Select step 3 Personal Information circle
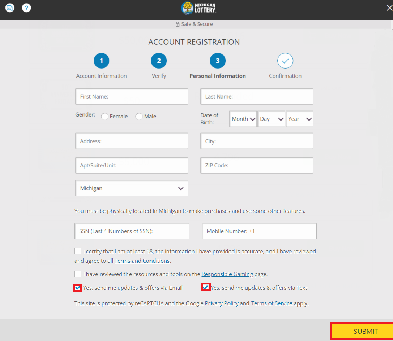Image resolution: width=393 pixels, height=341 pixels. click(x=217, y=61)
